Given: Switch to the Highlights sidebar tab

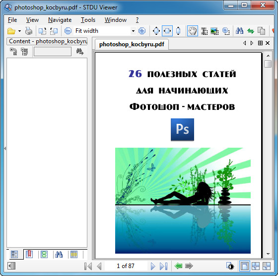Looking at the screenshot, I should tap(74, 254).
